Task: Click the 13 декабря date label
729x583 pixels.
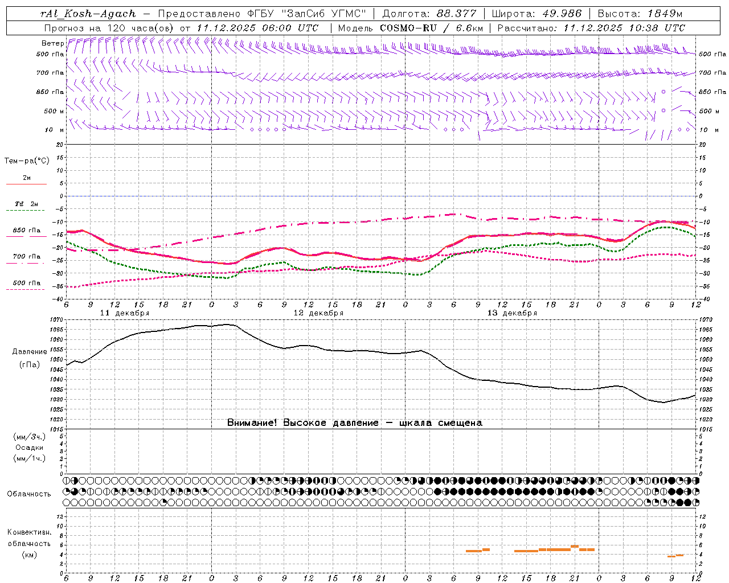Action: tap(512, 313)
